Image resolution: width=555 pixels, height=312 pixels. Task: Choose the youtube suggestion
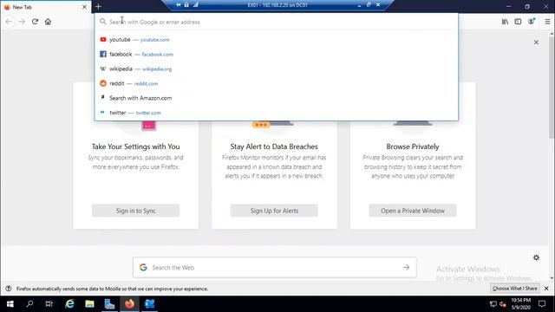click(276, 40)
